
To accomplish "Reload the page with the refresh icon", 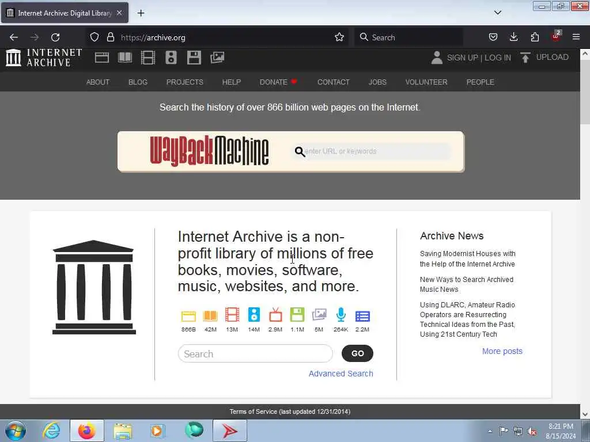I will (55, 37).
